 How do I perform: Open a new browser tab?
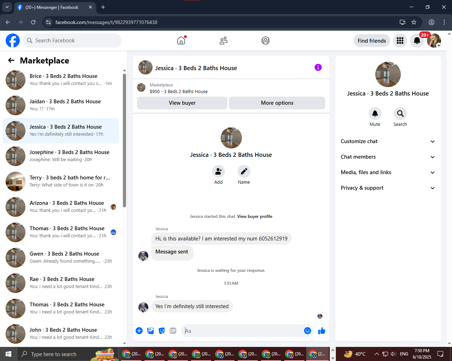click(103, 7)
